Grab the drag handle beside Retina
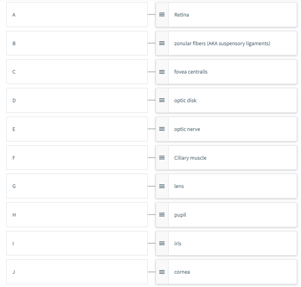 pos(162,15)
